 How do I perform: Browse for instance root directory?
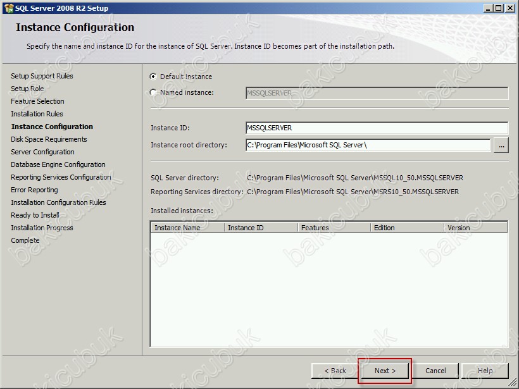[x=501, y=145]
